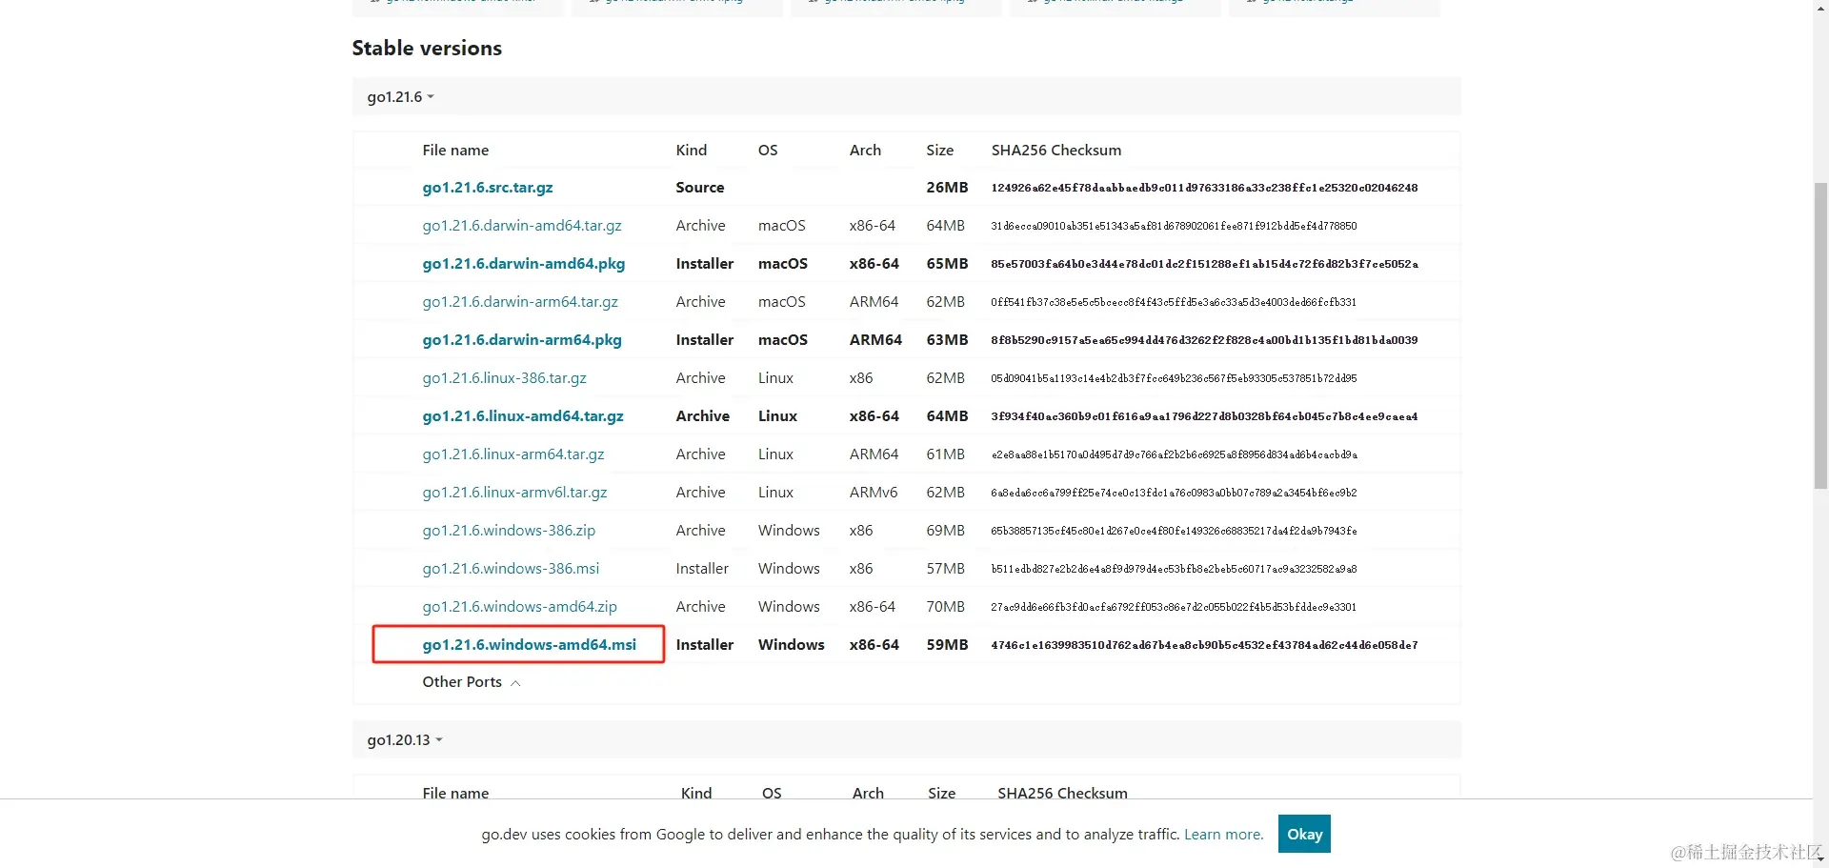Click the Kind header in go1.21.6 table
Screen dimensions: 1829x868
tap(692, 151)
